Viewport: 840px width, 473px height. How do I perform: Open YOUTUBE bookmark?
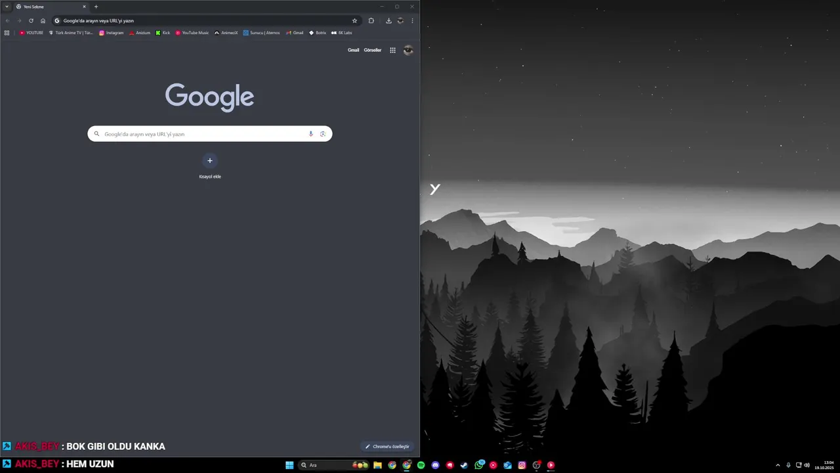[31, 33]
